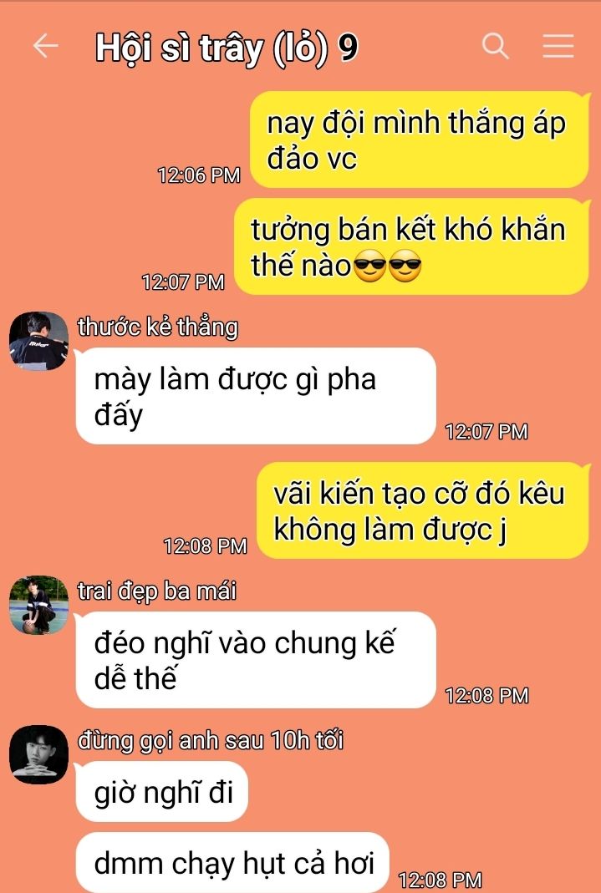Tap the sender name "trai đẹp ba mái"
Image resolution: width=601 pixels, height=893 pixels.
[x=156, y=591]
